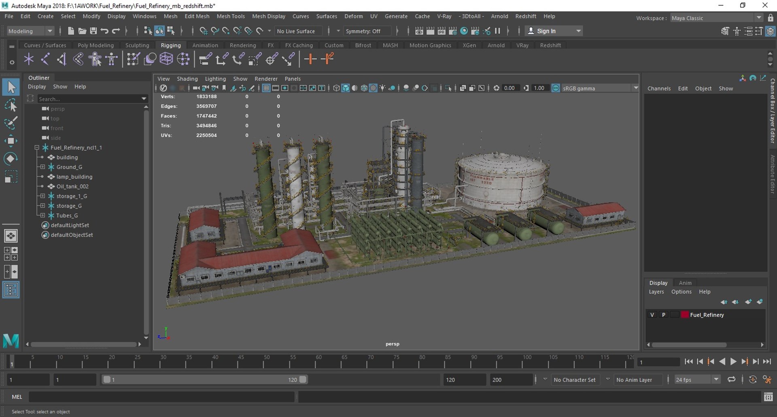The width and height of the screenshot is (777, 417).
Task: Click the Redo arrow icon
Action: pyautogui.click(x=116, y=31)
